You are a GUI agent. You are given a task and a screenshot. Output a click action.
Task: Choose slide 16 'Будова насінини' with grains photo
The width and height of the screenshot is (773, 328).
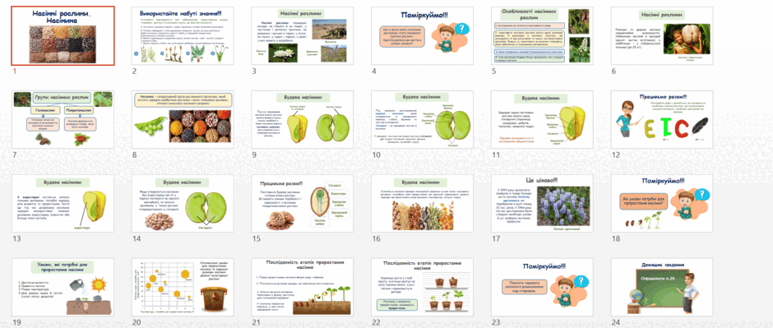[422, 203]
